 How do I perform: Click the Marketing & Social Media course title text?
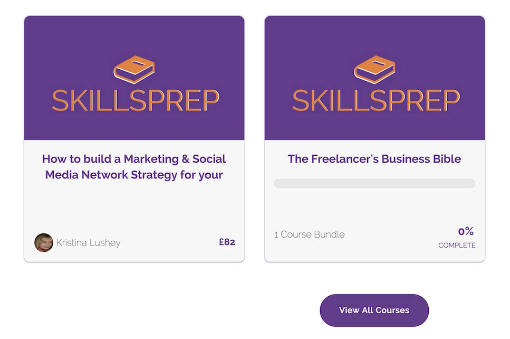point(134,166)
